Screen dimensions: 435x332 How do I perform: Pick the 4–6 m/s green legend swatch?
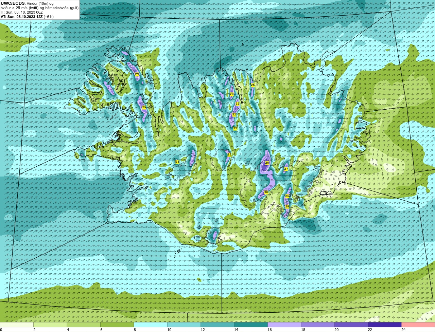(x=84, y=325)
